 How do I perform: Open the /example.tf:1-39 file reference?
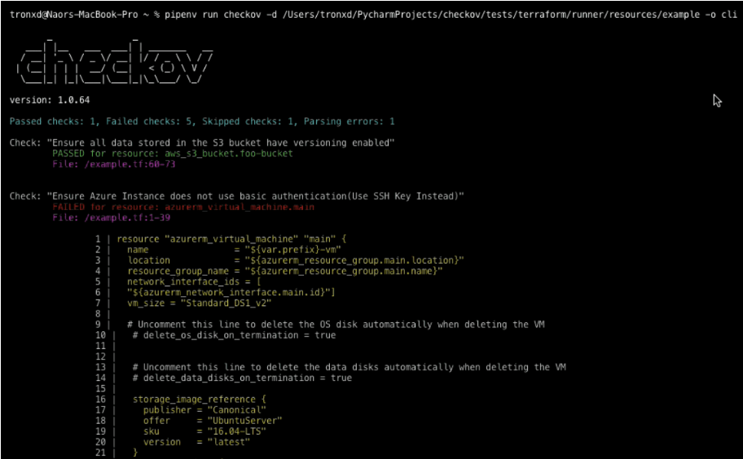point(111,218)
